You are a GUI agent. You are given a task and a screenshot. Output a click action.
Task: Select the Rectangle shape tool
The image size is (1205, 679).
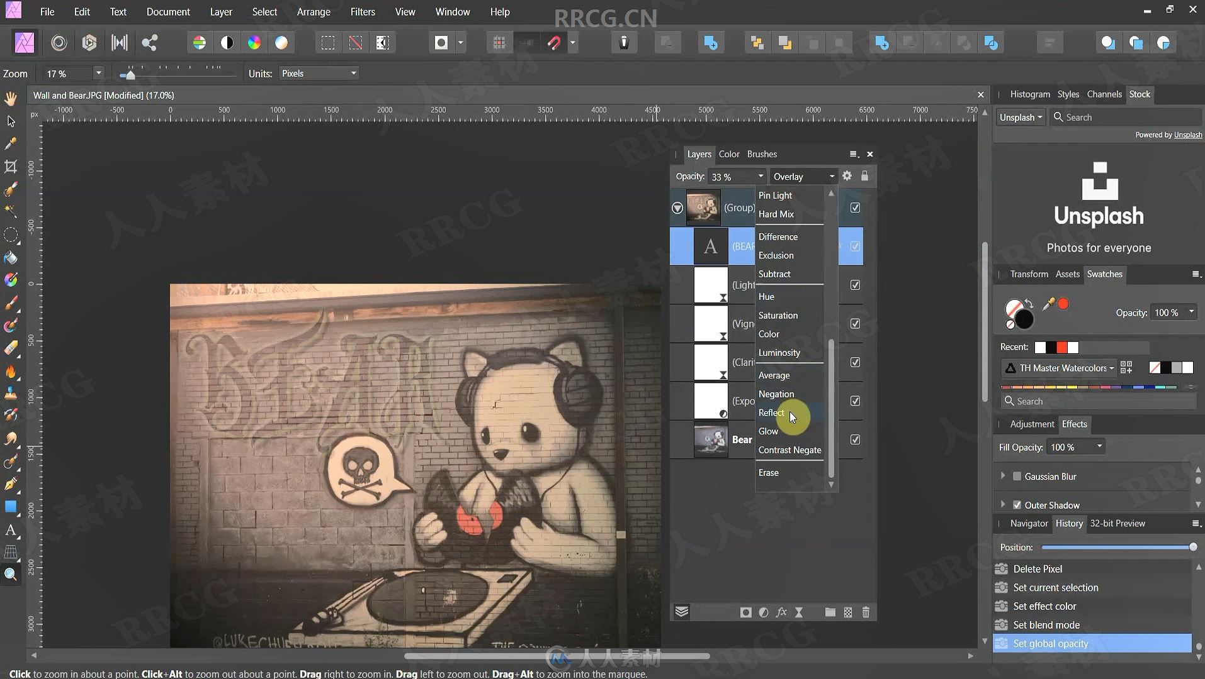click(11, 507)
